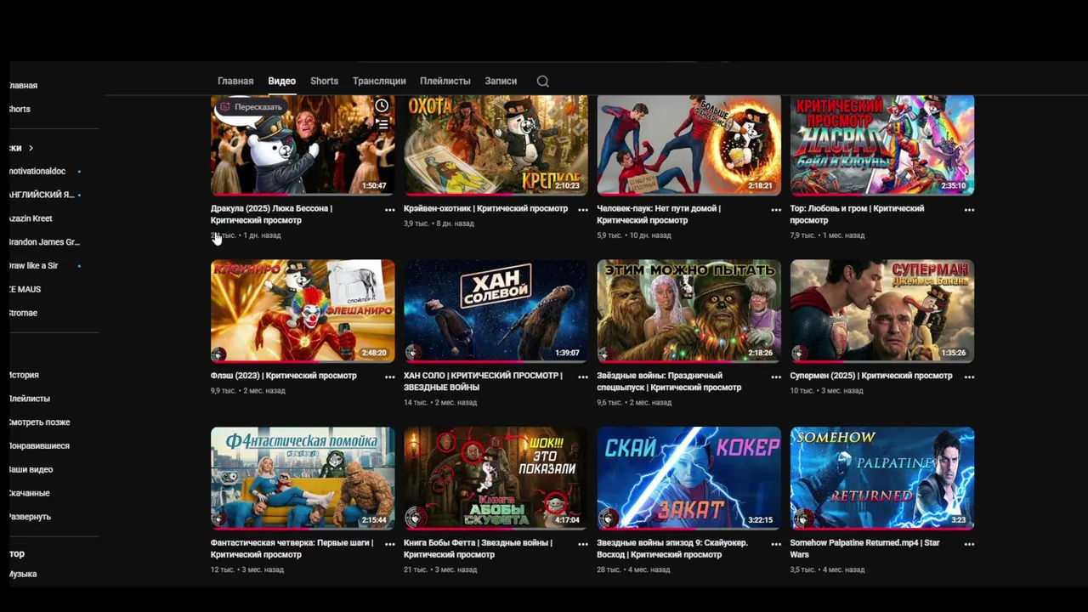Screen dimensions: 1088x612
Task: Open options menu for Крайвен-охотник video
Action: [x=583, y=210]
